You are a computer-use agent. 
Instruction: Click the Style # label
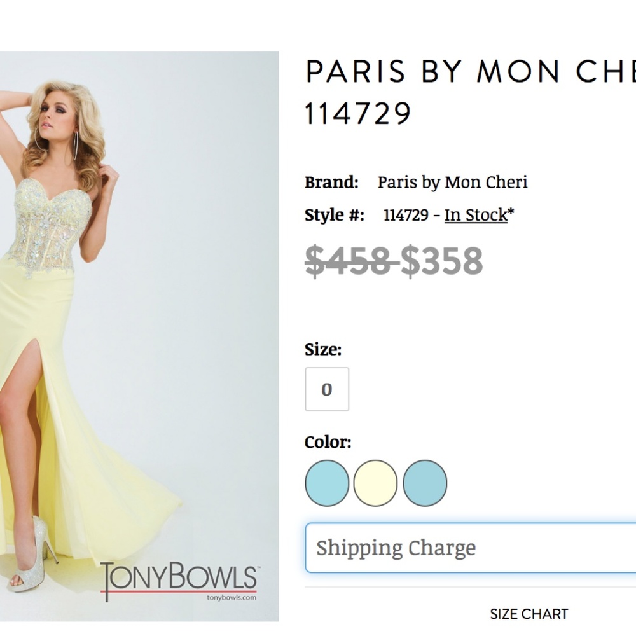tap(331, 215)
